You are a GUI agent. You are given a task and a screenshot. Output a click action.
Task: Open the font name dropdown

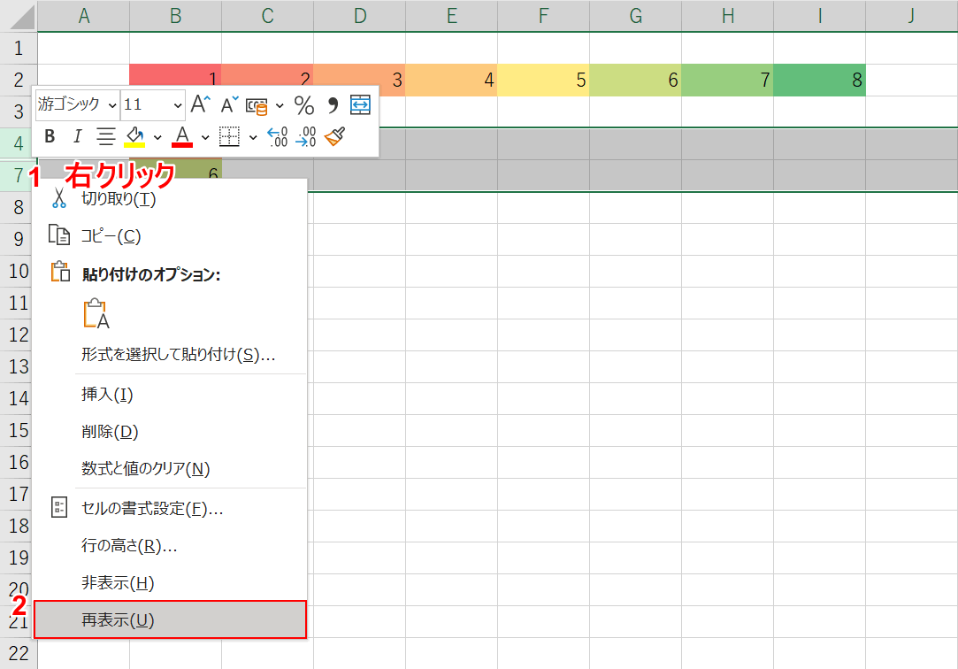(112, 105)
